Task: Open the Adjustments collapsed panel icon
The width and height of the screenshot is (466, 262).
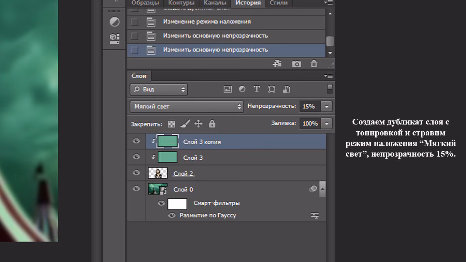Action: click(x=114, y=22)
